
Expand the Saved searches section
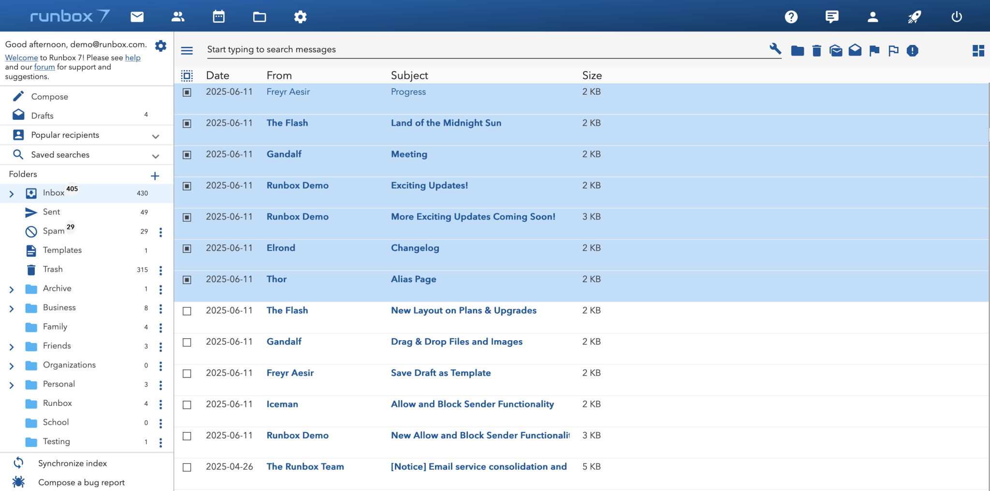tap(156, 156)
